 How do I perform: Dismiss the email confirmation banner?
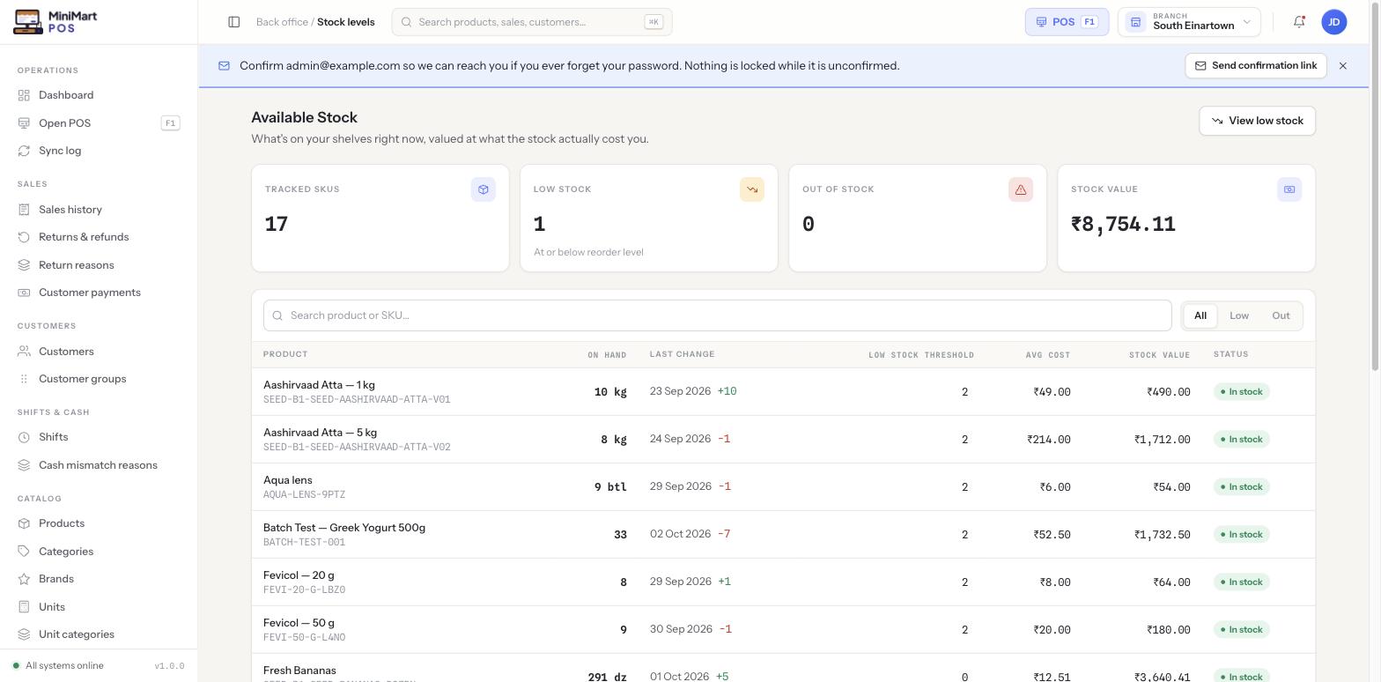(1343, 66)
